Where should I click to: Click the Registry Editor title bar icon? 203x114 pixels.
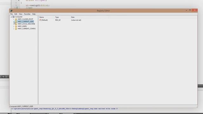[11, 11]
